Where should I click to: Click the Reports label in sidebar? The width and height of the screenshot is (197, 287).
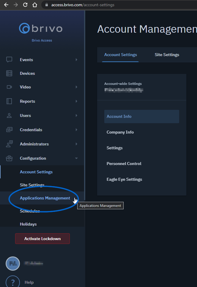(28, 101)
